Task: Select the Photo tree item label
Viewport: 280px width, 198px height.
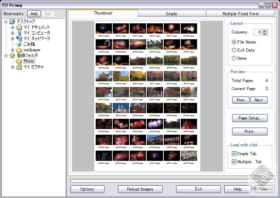Action: [29, 61]
